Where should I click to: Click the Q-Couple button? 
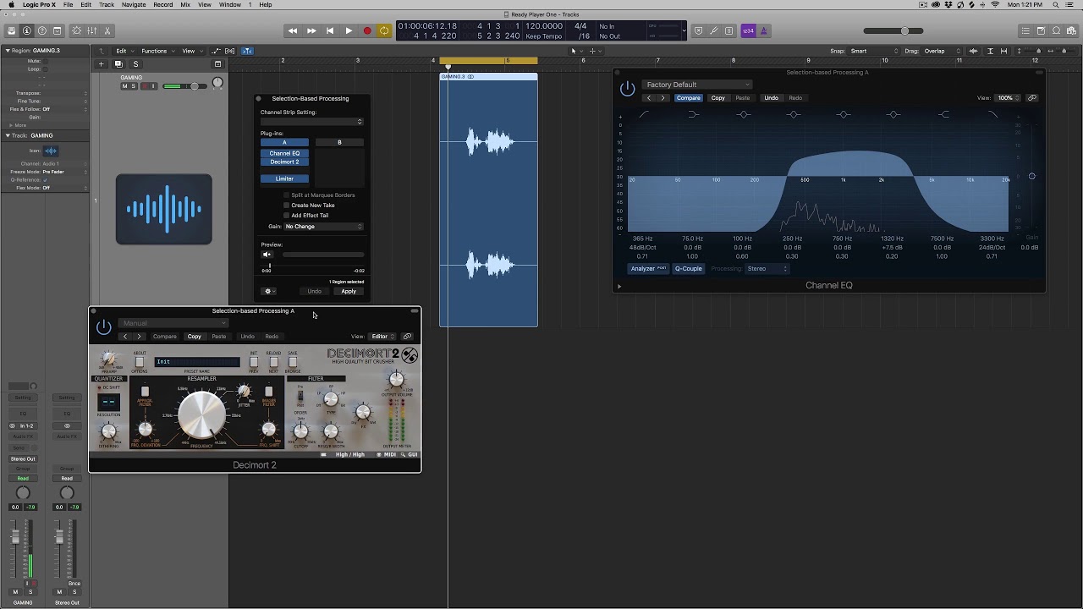689,269
